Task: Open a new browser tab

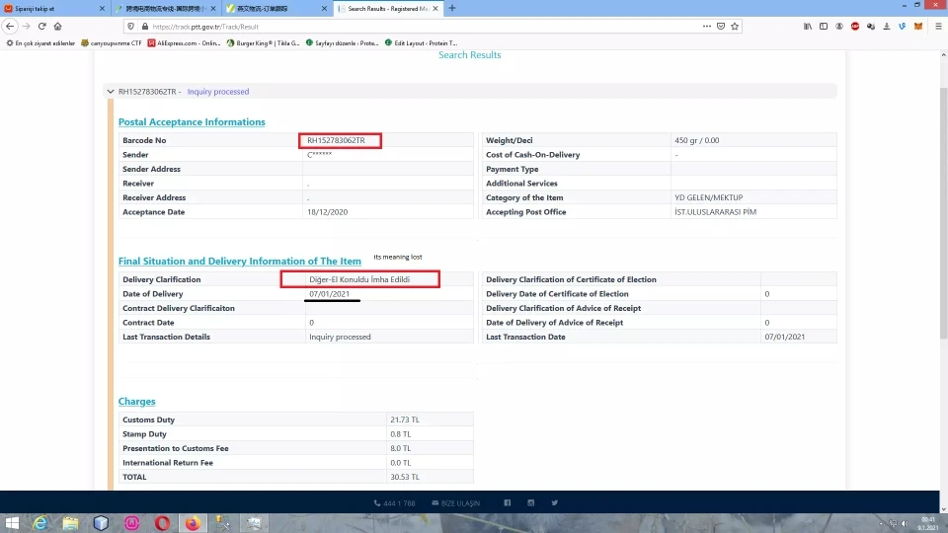Action: (452, 9)
